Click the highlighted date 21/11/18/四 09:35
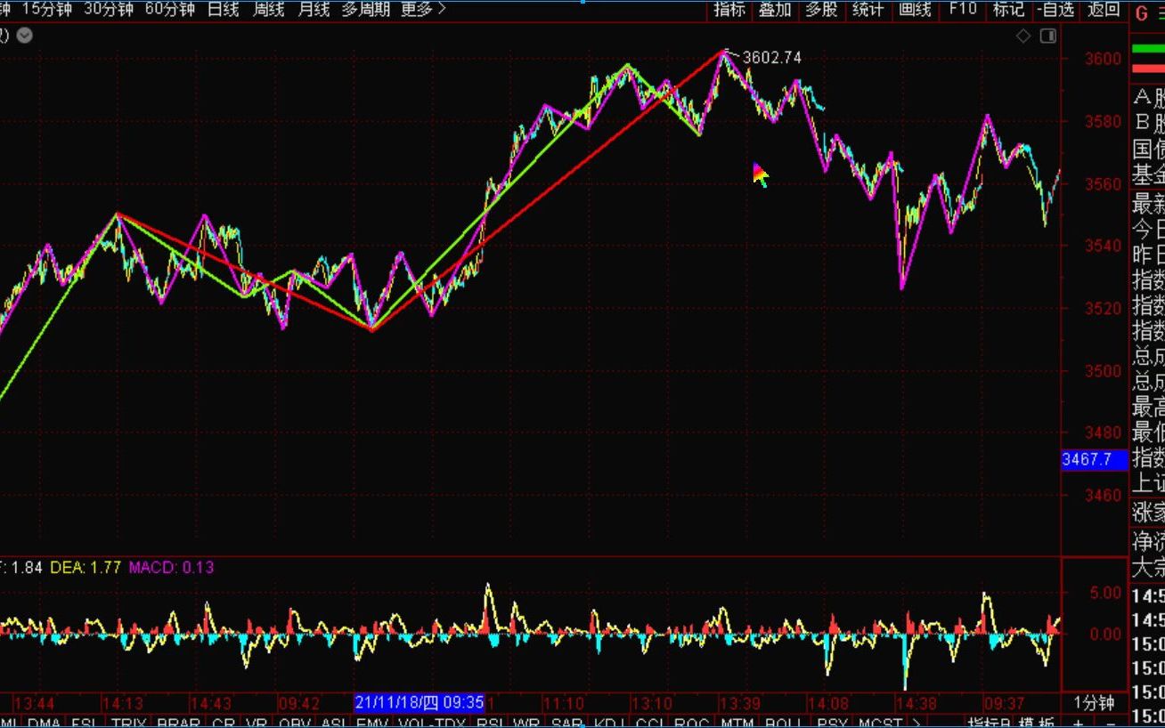 point(420,703)
